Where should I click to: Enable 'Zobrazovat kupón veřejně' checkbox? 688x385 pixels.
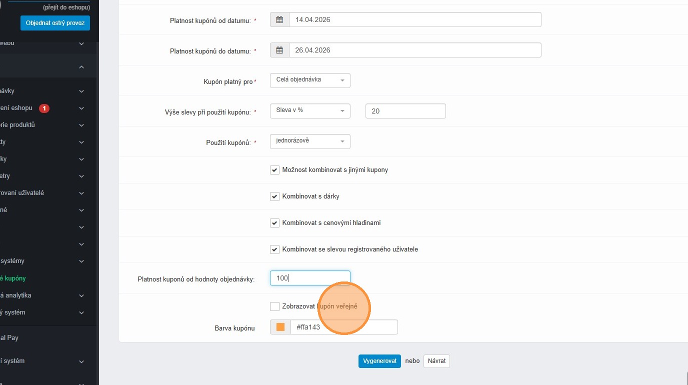[x=274, y=306]
